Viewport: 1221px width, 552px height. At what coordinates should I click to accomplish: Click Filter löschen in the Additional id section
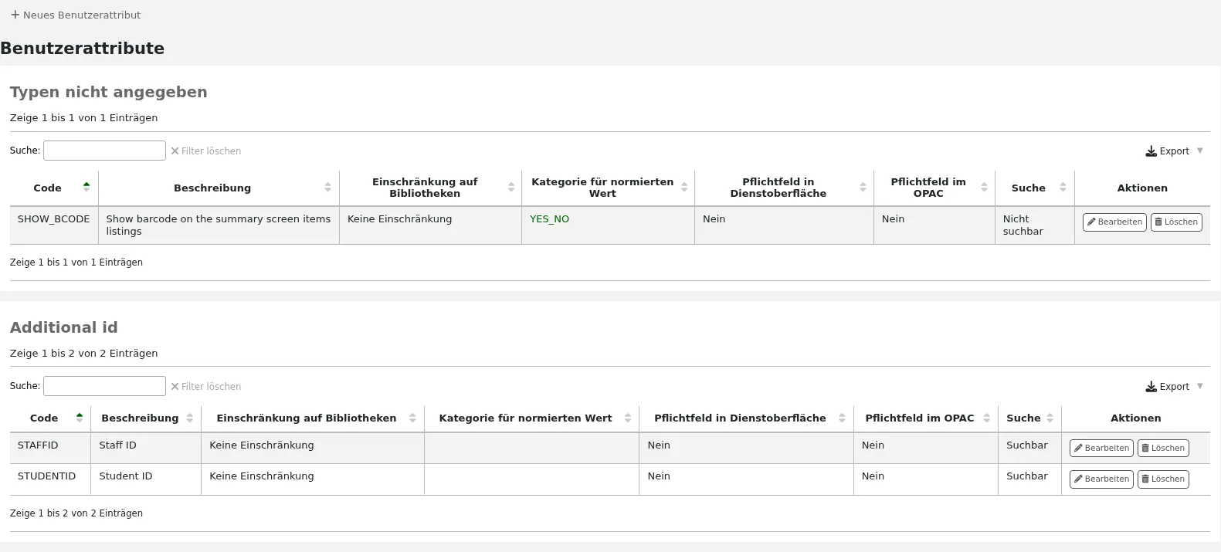[x=206, y=387]
